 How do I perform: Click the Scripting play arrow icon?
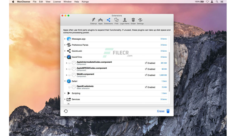point(69,93)
